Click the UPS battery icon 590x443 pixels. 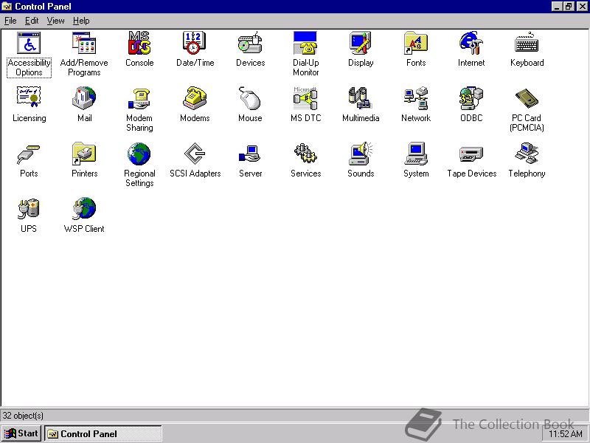29,209
